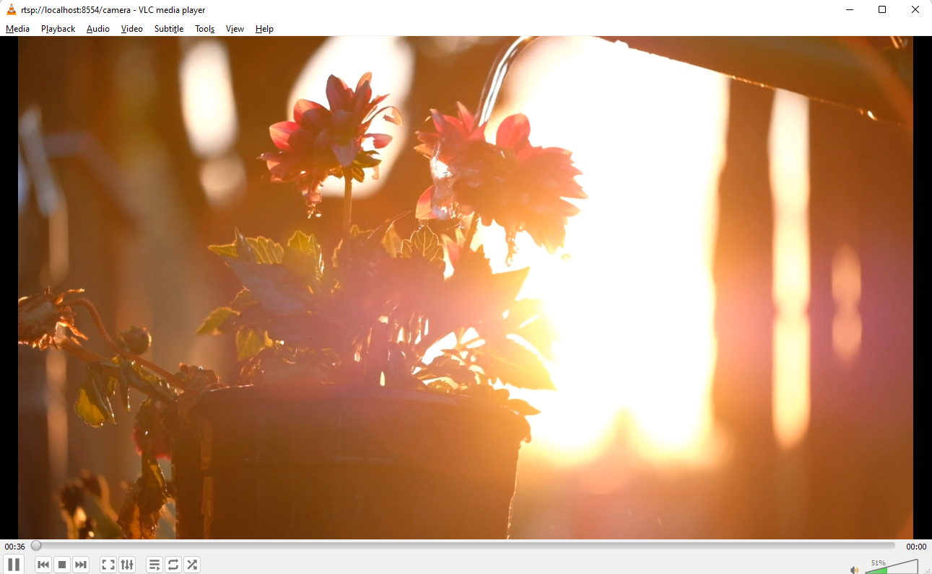
Task: Show extended settings and effects
Action: tap(127, 565)
